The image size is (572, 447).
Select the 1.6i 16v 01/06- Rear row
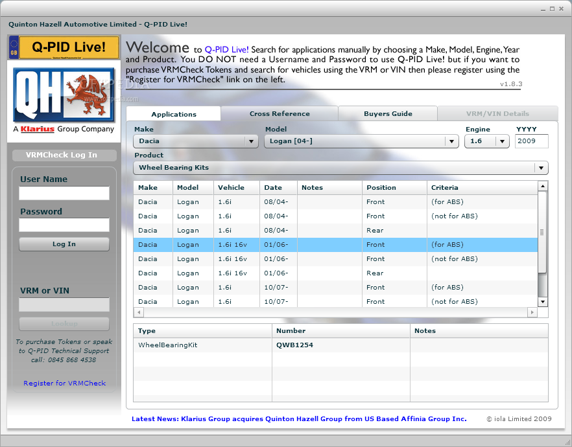pyautogui.click(x=336, y=273)
